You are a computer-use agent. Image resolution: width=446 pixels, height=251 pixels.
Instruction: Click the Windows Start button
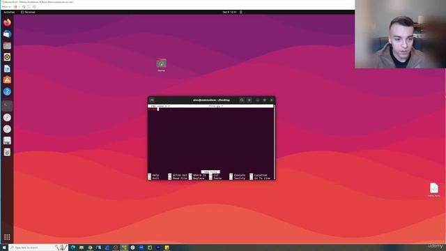tap(4, 248)
